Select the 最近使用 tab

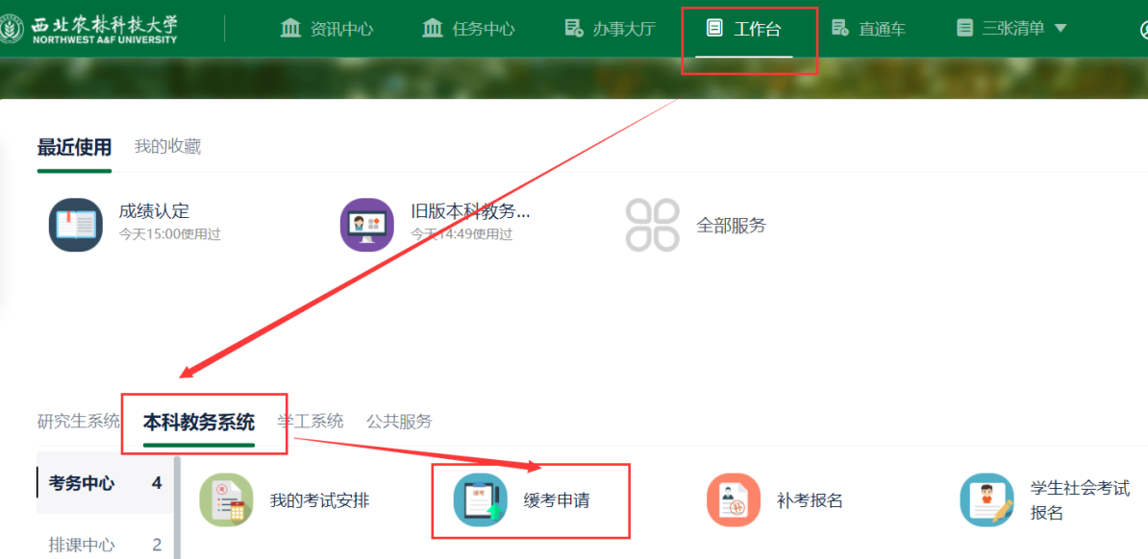coord(74,147)
